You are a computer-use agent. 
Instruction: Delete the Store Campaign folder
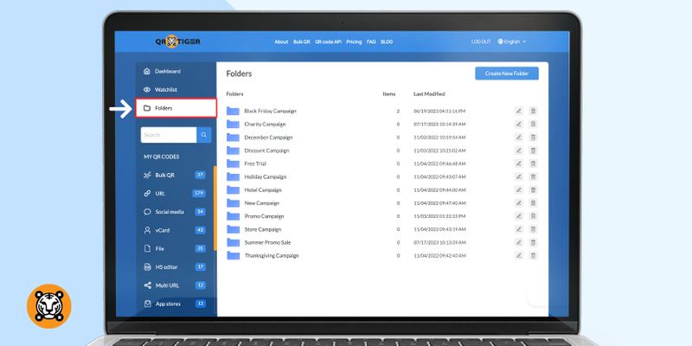point(533,229)
